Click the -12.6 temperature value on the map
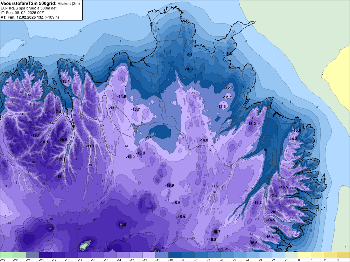 tap(221, 106)
